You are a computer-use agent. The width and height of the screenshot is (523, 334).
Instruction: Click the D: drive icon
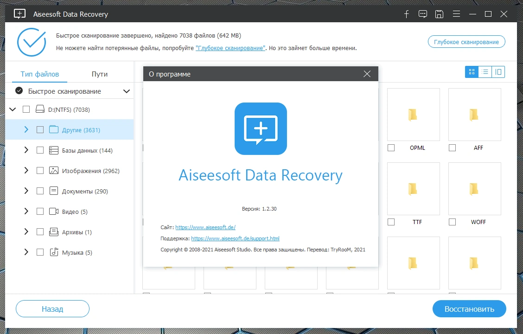(x=40, y=109)
